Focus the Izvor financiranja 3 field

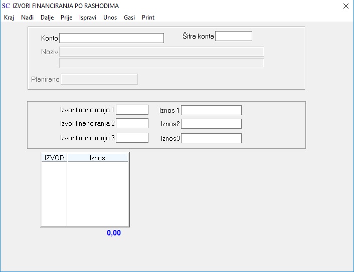(132, 138)
